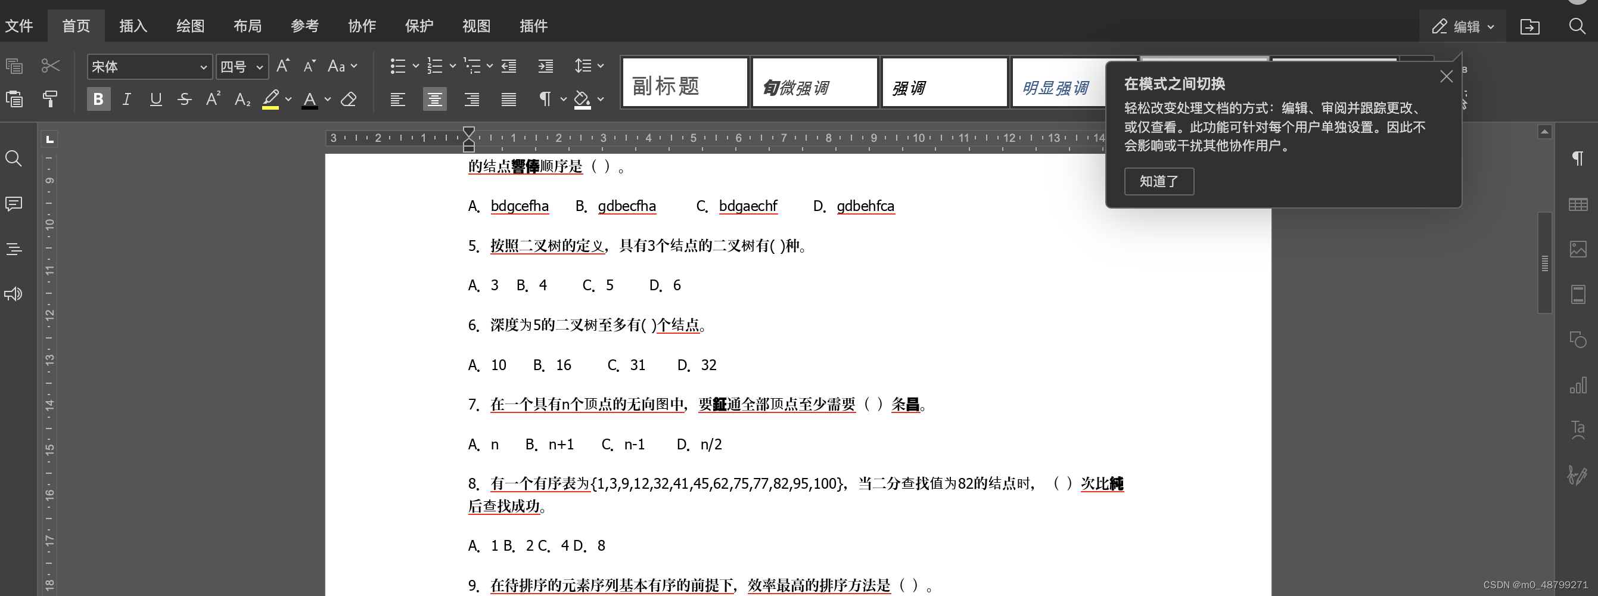Click the open file location icon
1598x596 pixels.
pyautogui.click(x=1529, y=26)
